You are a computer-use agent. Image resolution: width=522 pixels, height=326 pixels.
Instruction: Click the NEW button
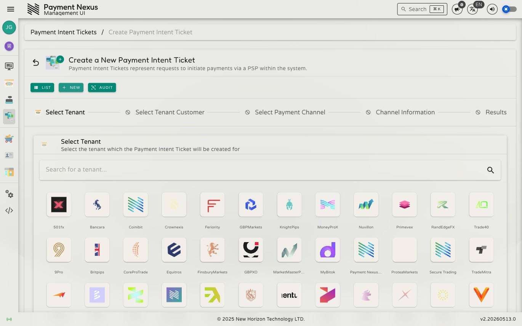pyautogui.click(x=71, y=88)
